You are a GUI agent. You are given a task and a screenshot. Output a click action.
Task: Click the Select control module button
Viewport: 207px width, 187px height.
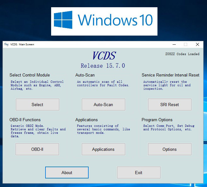38,105
